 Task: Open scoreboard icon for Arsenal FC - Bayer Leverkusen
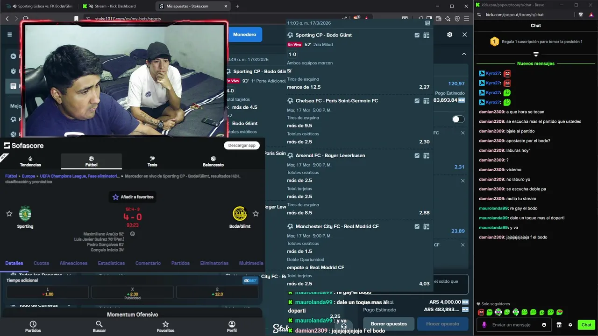(x=426, y=155)
